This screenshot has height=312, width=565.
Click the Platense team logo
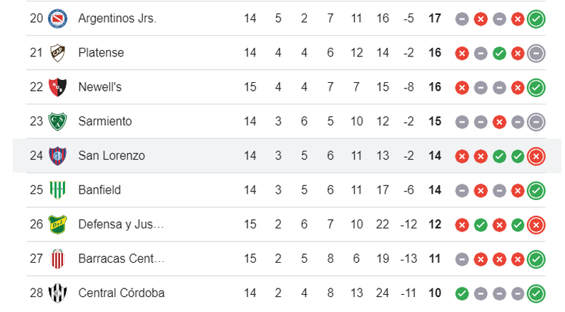(x=58, y=53)
